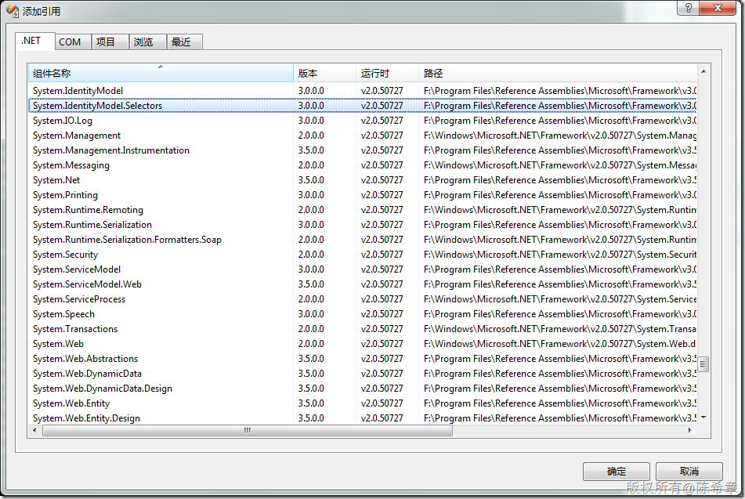Select System.IdentityModel row
The width and height of the screenshot is (745, 499).
click(x=363, y=91)
